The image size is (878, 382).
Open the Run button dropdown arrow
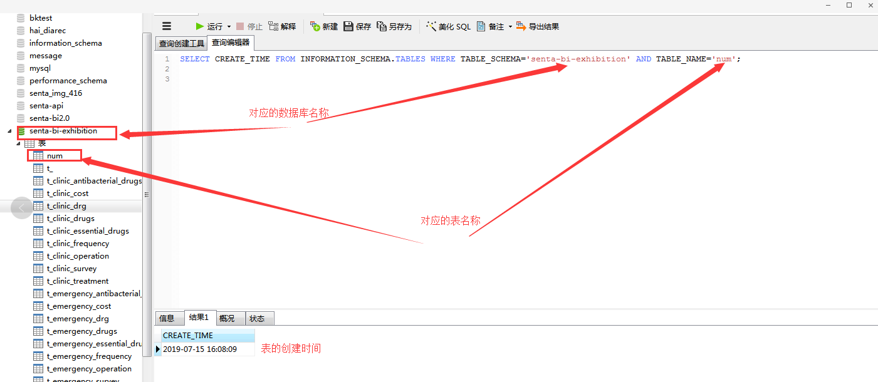coord(229,27)
